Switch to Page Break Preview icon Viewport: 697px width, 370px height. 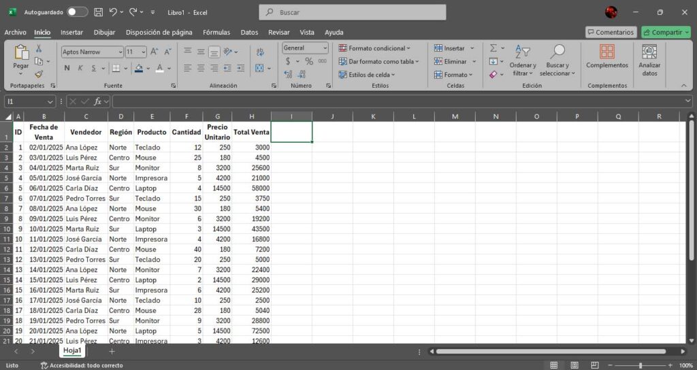[x=595, y=365]
